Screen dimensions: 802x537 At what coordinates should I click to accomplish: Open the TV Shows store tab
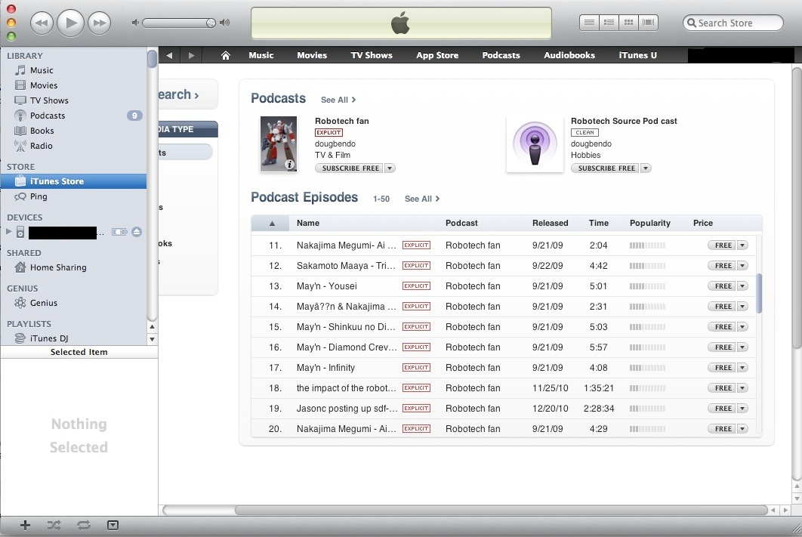coord(372,55)
